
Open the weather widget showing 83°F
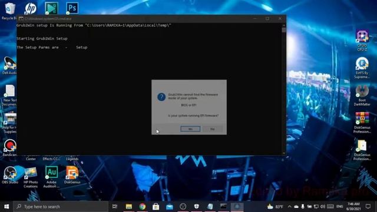point(275,207)
